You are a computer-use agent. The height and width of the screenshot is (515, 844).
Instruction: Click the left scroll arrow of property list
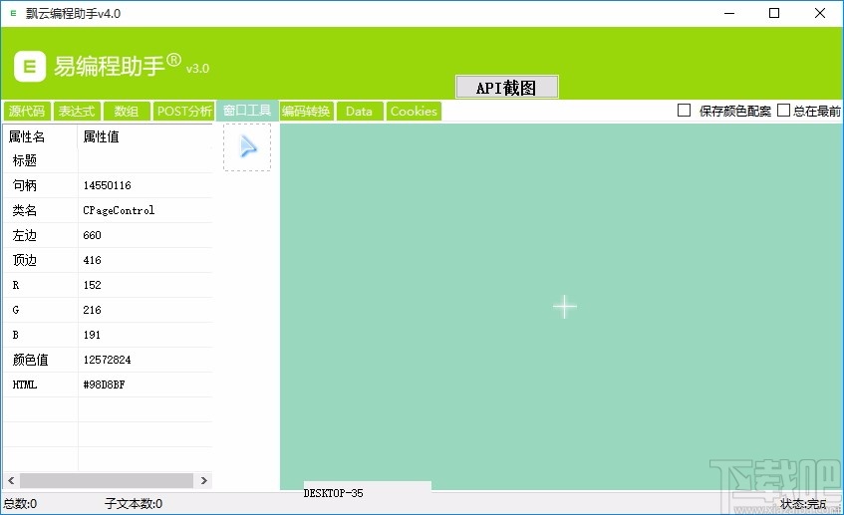tap(11, 480)
